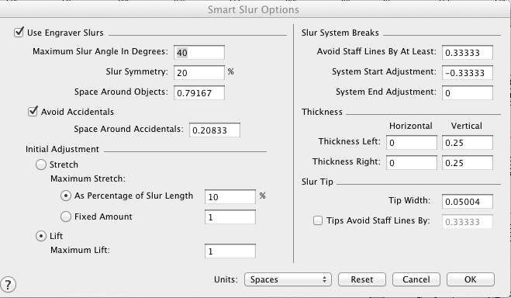Image resolution: width=511 pixels, height=298 pixels.
Task: Open the Units dropdown showing Spaces
Action: tap(288, 279)
